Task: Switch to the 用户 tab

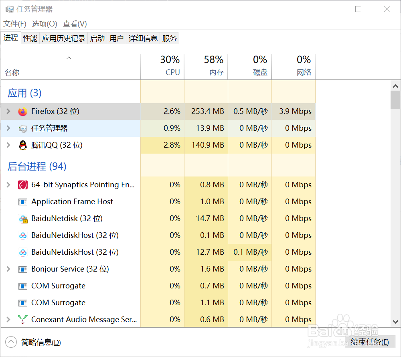Action: pyautogui.click(x=117, y=39)
